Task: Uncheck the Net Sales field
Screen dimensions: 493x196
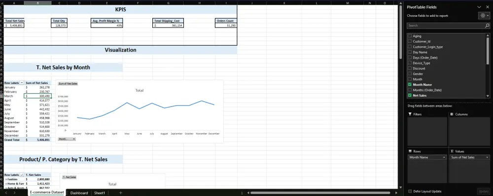Action: pos(410,95)
